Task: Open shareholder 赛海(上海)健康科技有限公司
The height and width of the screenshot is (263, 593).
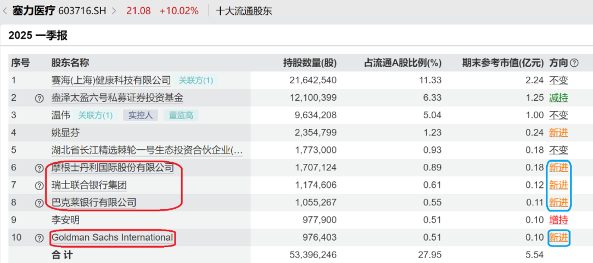Action: pyautogui.click(x=111, y=81)
